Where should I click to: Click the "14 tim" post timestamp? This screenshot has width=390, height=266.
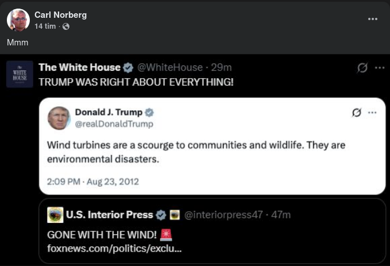click(x=45, y=26)
